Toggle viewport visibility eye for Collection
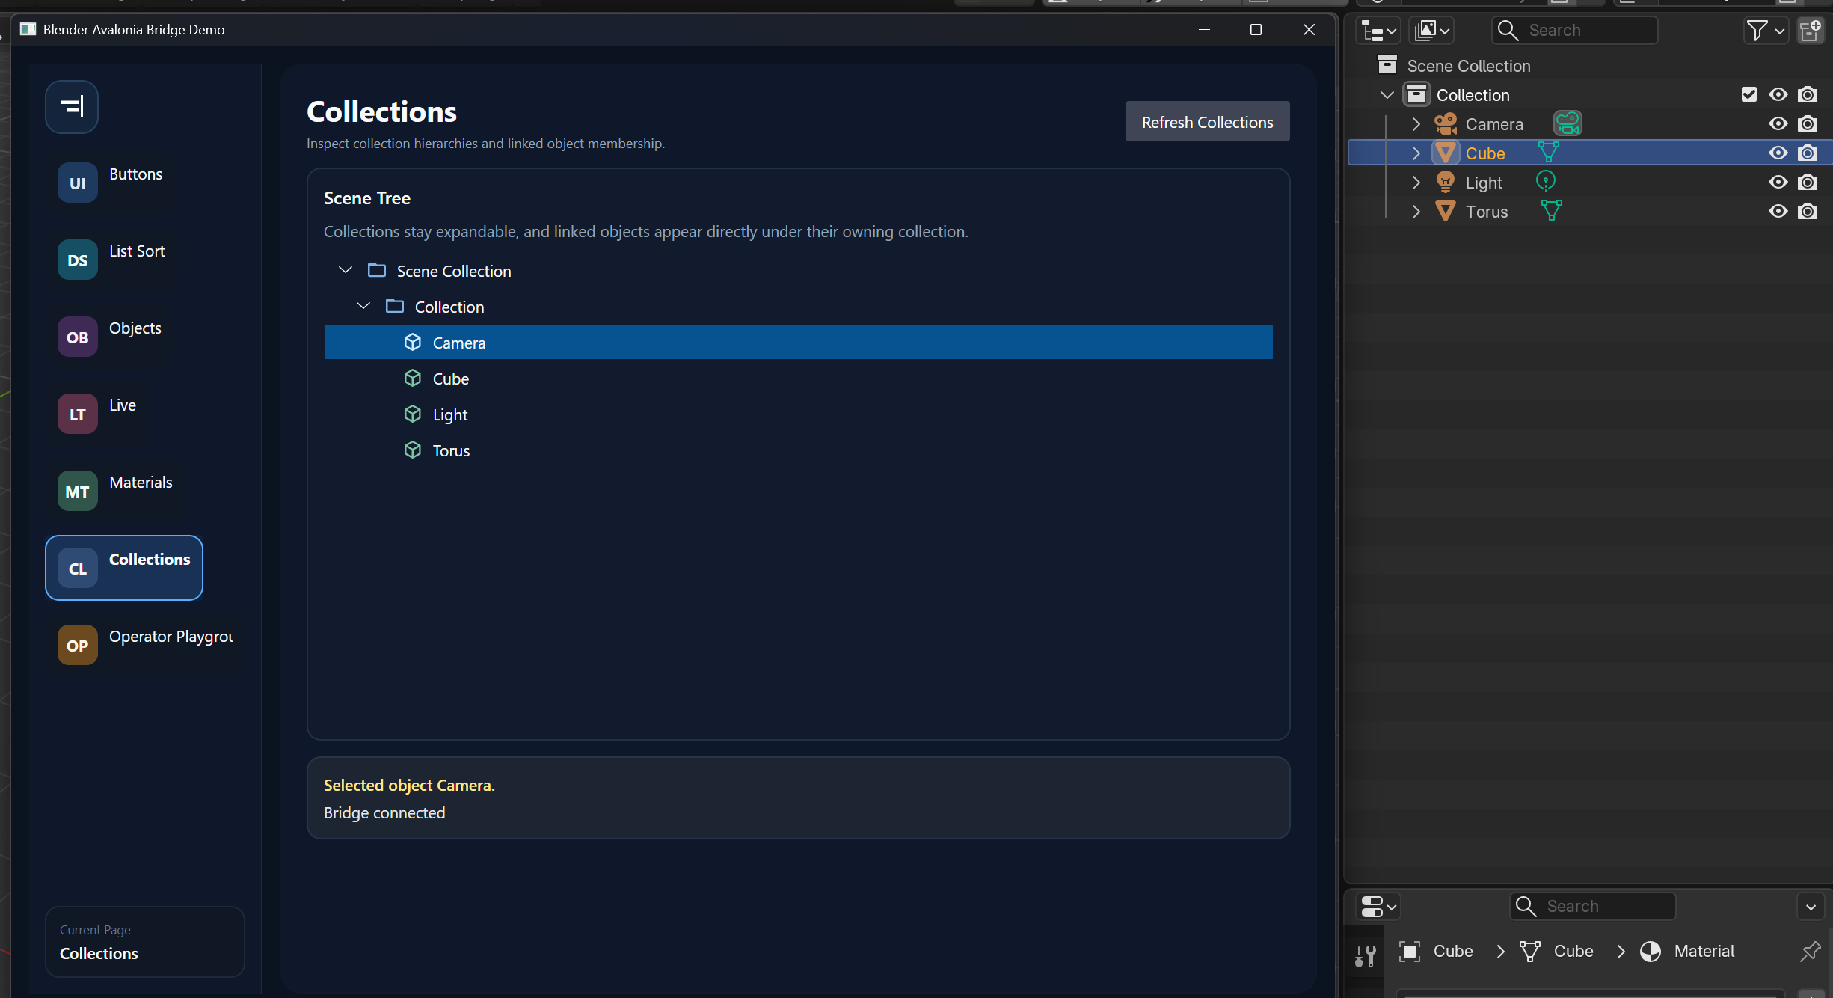The height and width of the screenshot is (998, 1833). [1778, 94]
